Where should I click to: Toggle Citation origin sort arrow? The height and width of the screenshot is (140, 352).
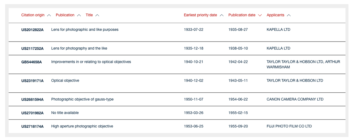pos(49,15)
